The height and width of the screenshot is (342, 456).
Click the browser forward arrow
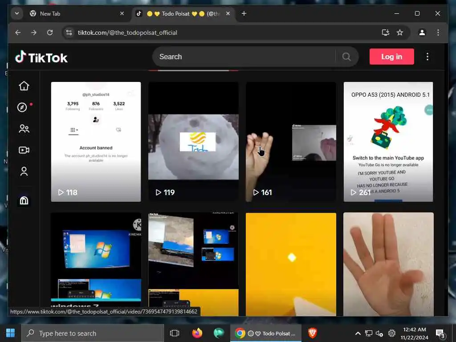34,33
